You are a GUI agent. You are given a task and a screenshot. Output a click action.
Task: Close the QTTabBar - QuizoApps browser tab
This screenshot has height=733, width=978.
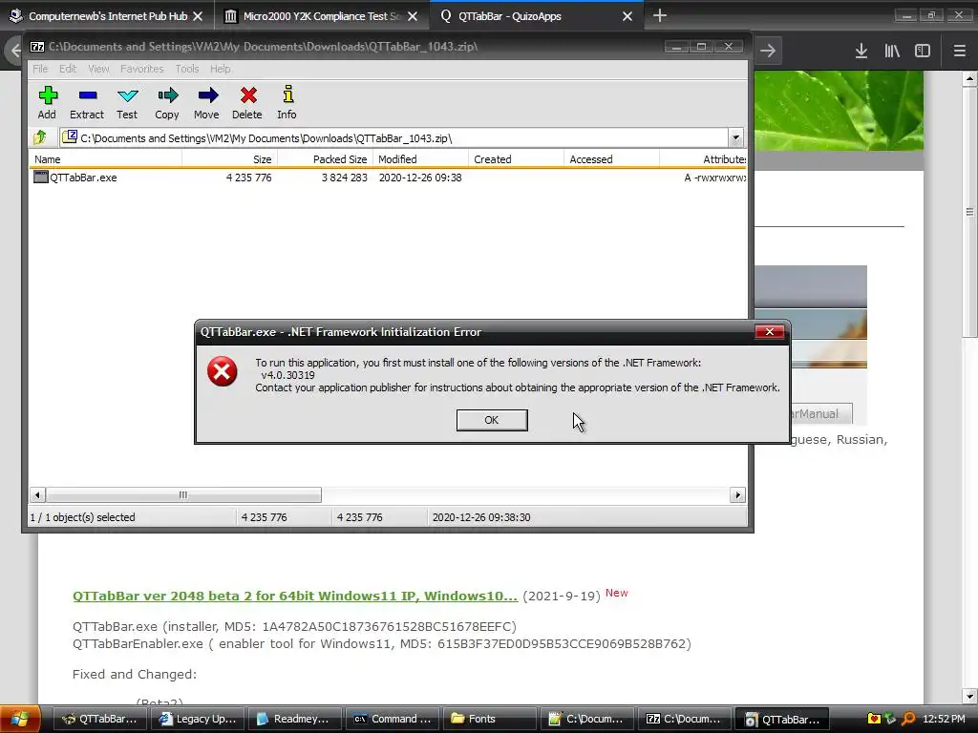click(627, 16)
